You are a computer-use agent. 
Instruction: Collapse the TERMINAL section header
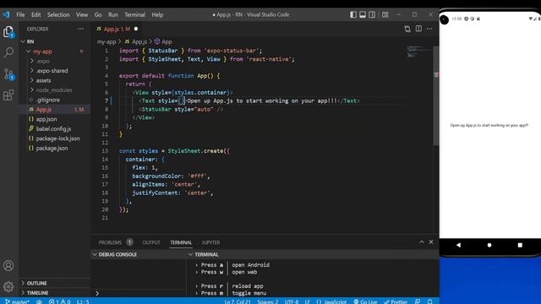coord(312,254)
